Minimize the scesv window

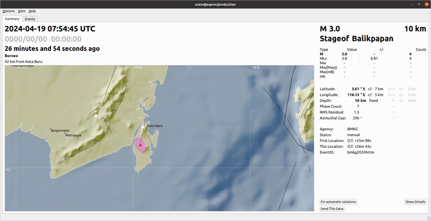coord(411,4)
